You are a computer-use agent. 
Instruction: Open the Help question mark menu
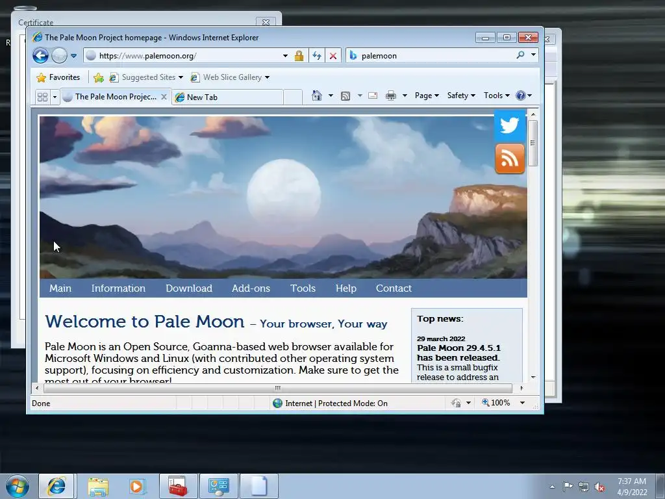(524, 96)
